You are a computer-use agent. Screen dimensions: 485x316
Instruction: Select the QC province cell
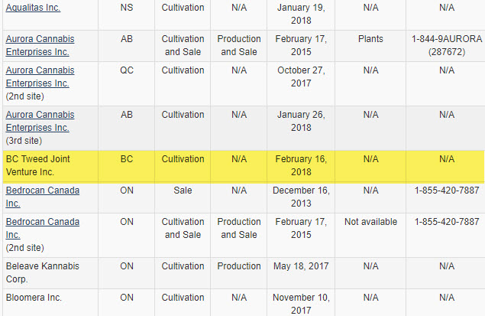pos(127,70)
